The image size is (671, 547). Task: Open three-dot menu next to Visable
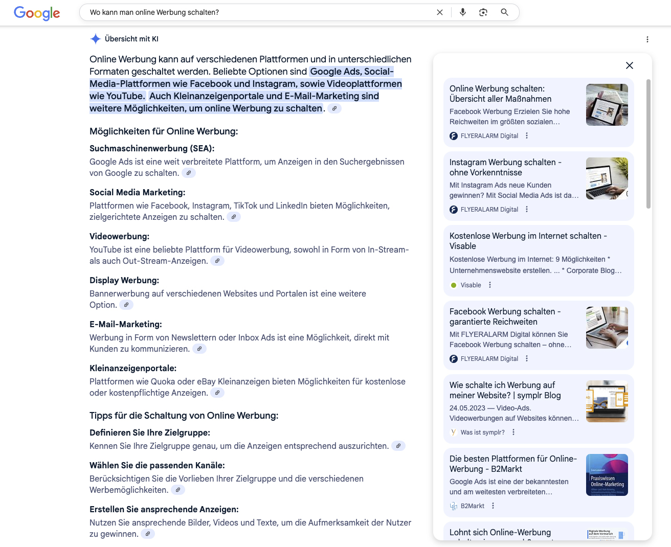point(490,285)
